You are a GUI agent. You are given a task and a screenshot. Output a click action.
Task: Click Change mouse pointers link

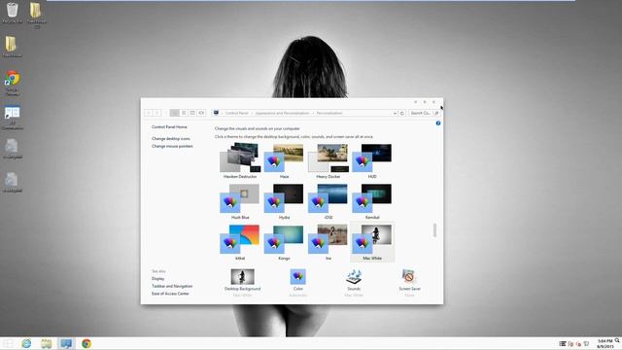click(172, 146)
